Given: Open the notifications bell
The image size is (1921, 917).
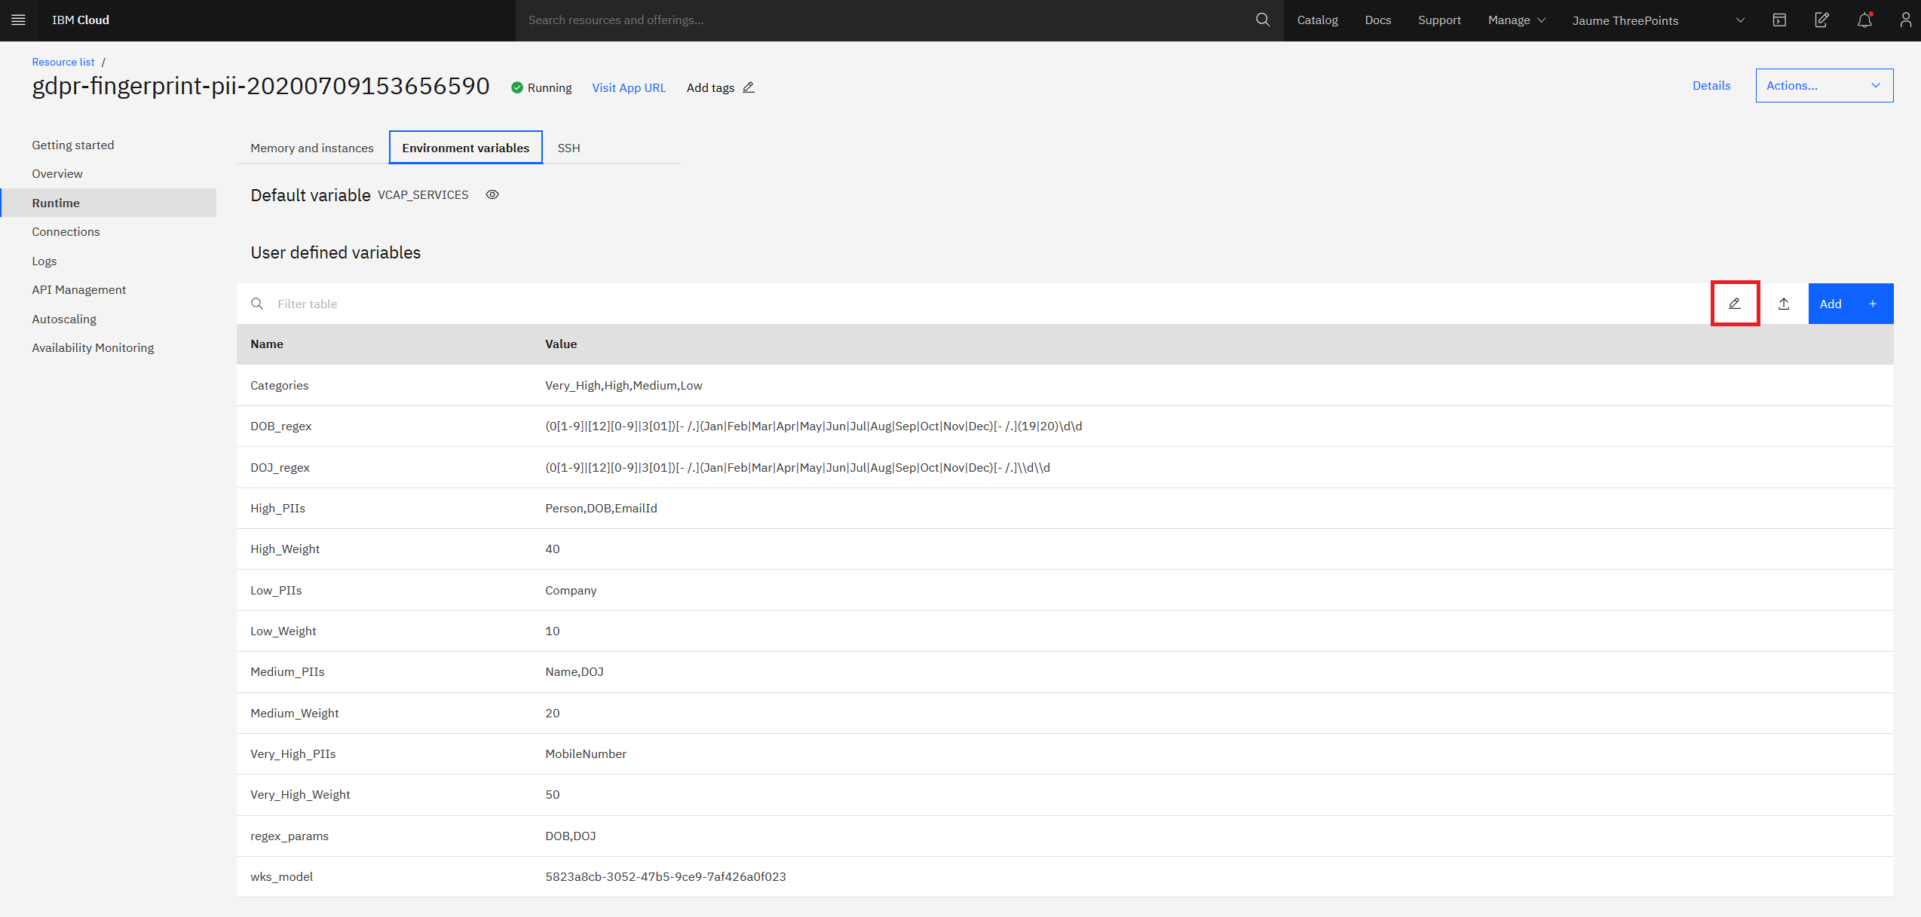Looking at the screenshot, I should [x=1864, y=20].
